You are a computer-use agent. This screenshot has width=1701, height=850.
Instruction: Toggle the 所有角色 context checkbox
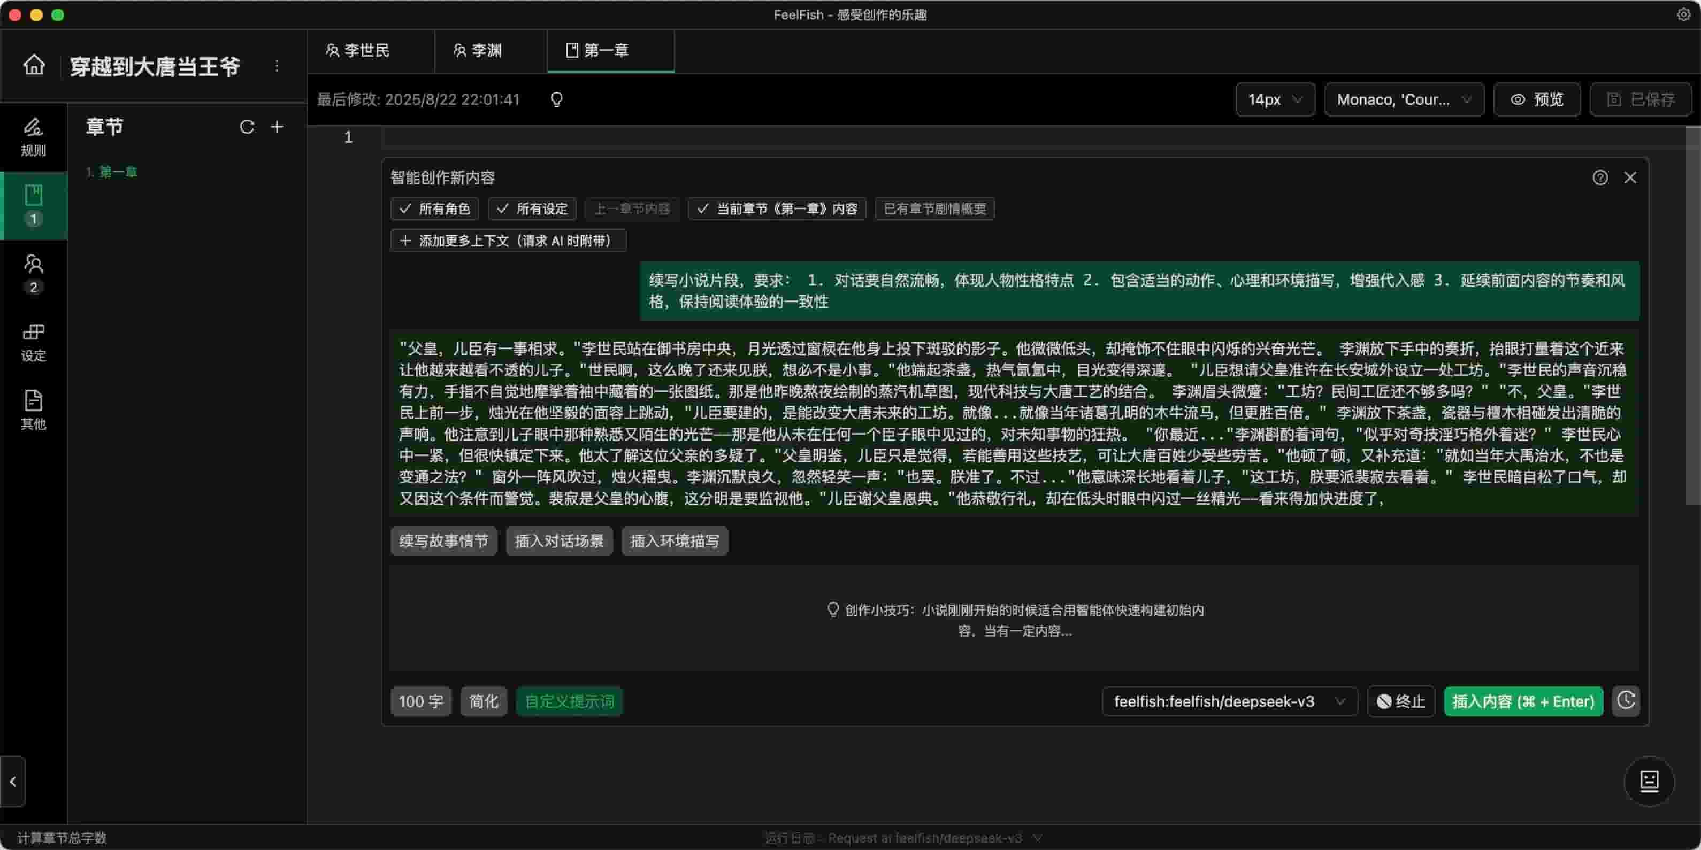[x=434, y=209]
